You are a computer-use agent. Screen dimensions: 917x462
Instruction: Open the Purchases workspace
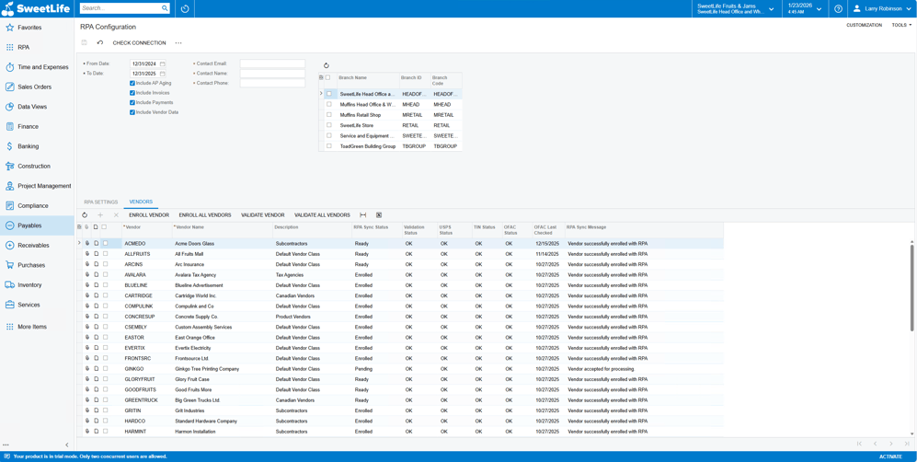click(31, 265)
